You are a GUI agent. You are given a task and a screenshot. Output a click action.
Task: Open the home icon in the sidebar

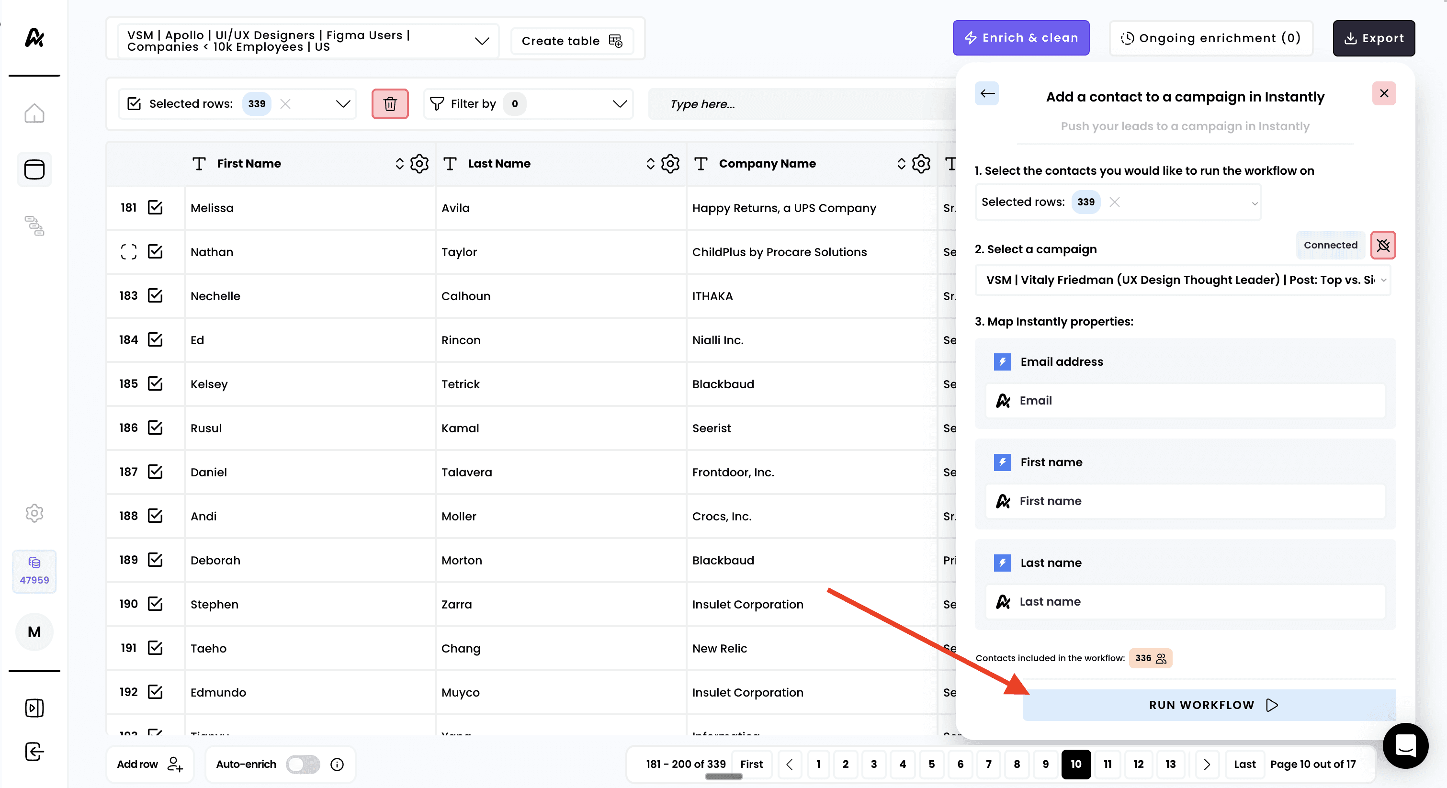34,113
